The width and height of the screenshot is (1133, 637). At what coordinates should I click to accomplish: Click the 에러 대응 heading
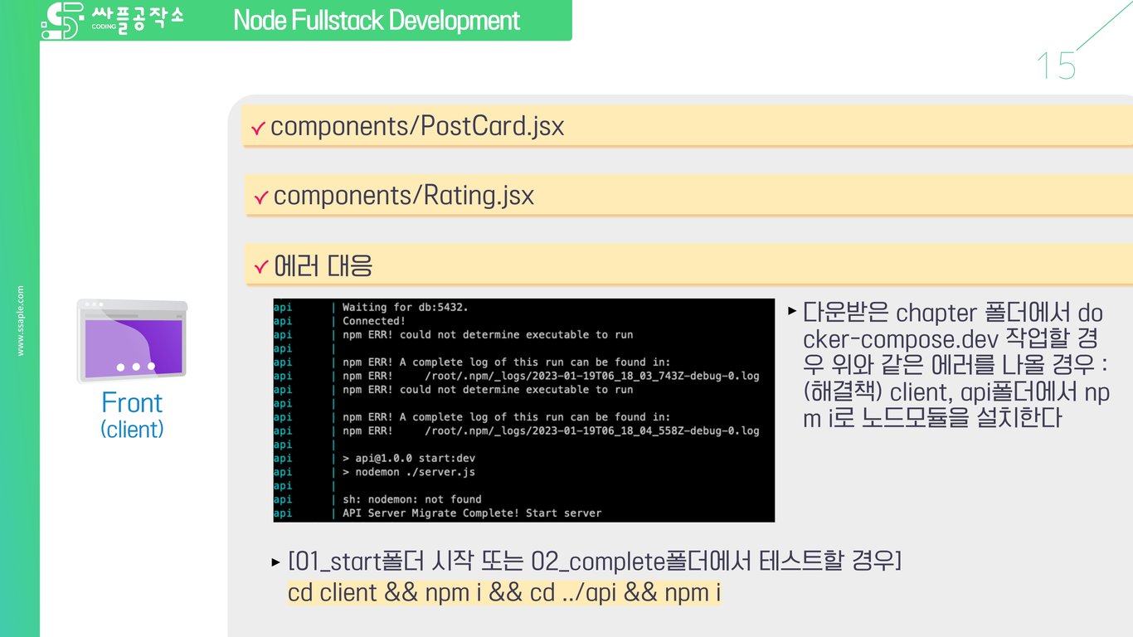click(323, 265)
